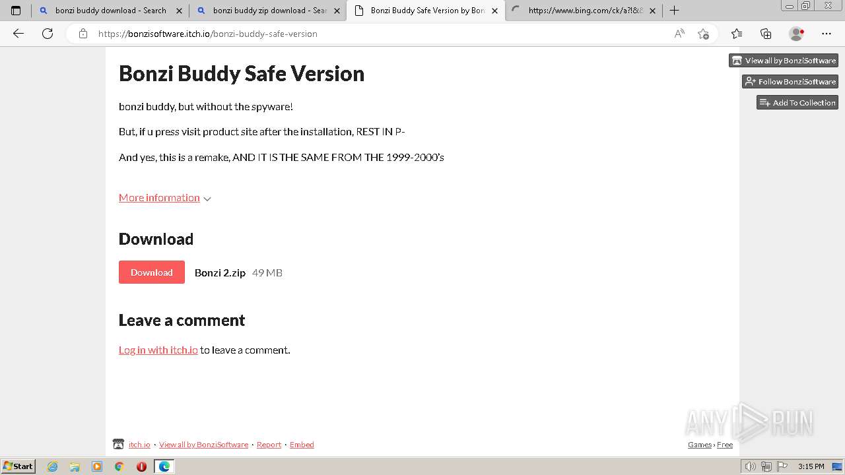Close the bing.com/ck loading tab
The image size is (845, 475).
coord(652,11)
